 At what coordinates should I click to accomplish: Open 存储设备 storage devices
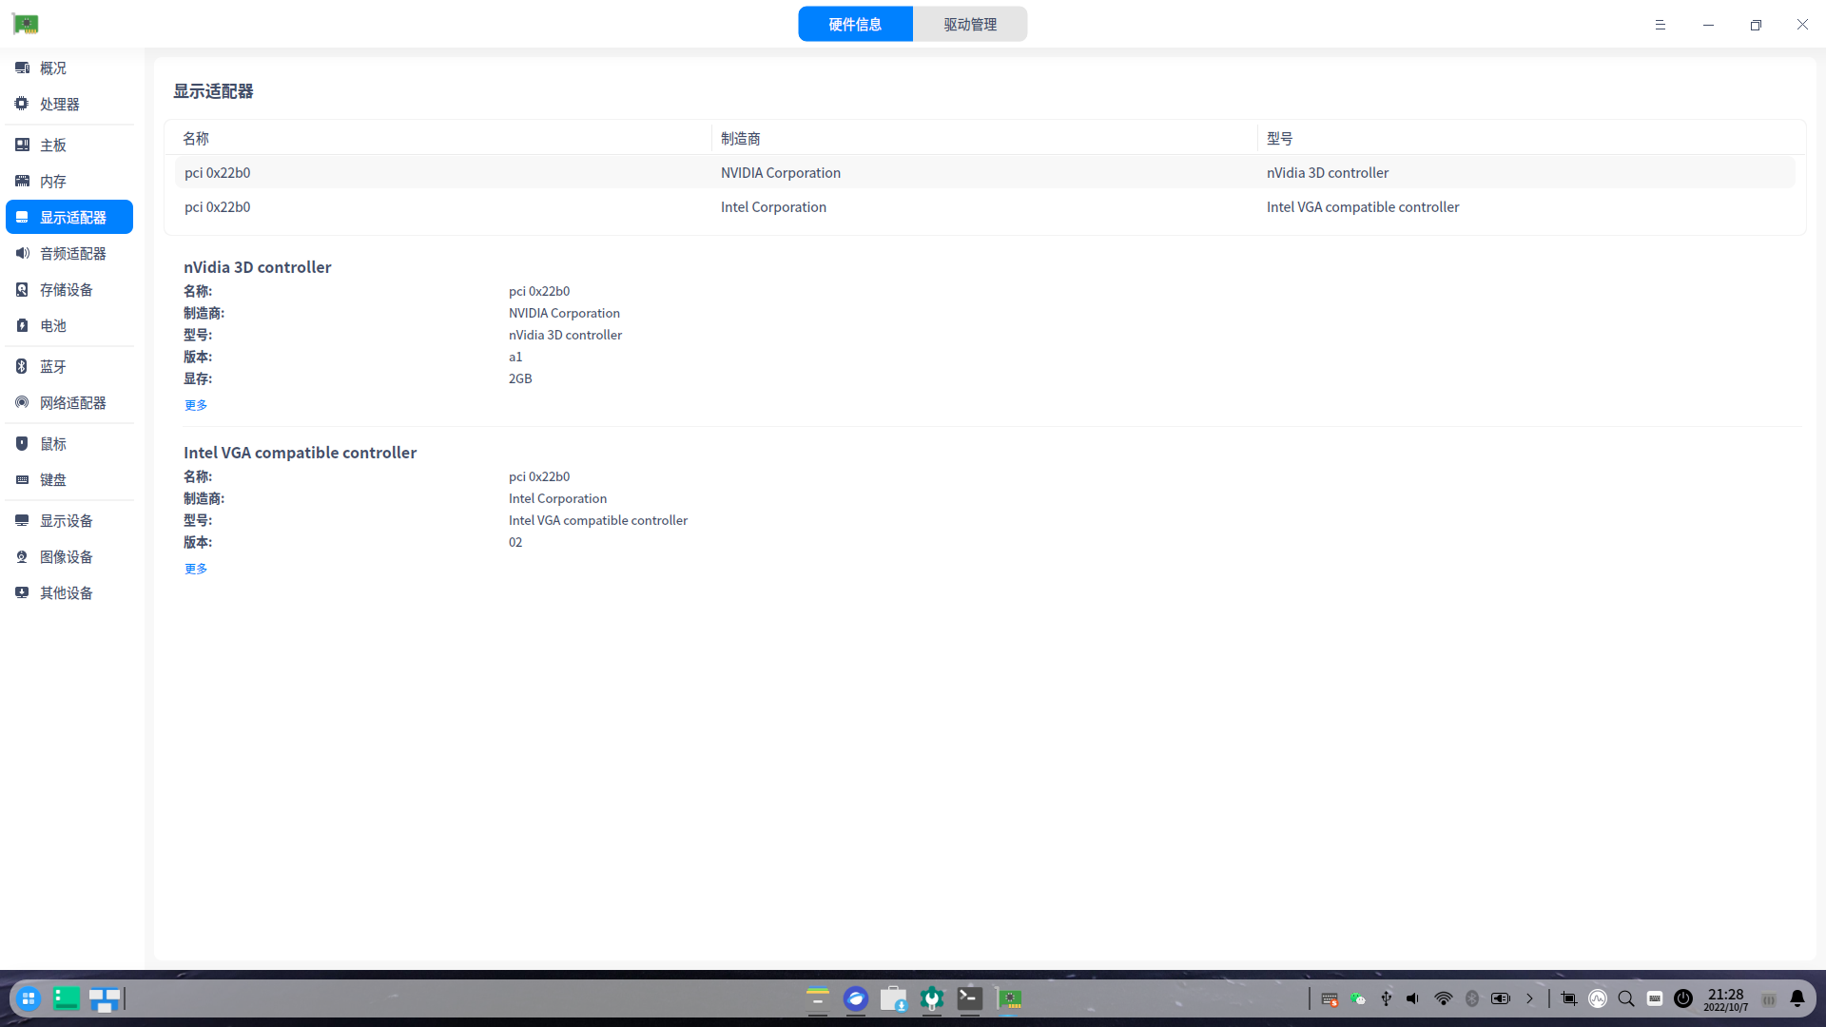pyautogui.click(x=69, y=290)
